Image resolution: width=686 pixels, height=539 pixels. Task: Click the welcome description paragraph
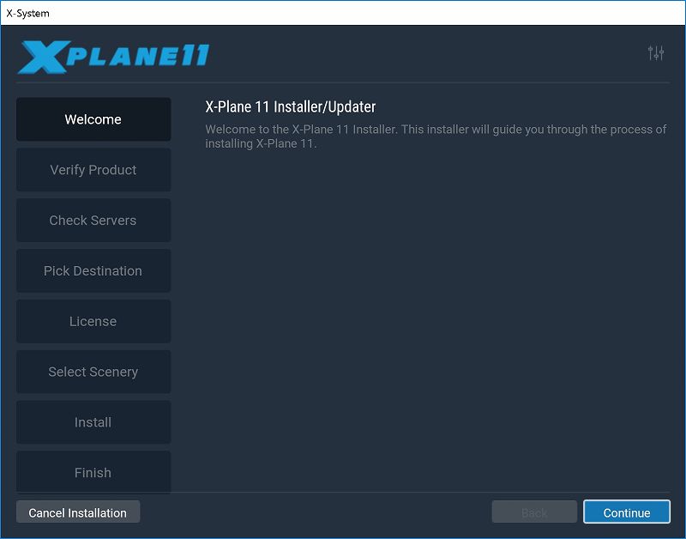click(x=436, y=136)
